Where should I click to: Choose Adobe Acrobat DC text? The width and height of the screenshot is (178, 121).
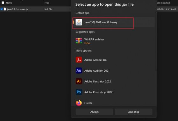tap(96, 60)
